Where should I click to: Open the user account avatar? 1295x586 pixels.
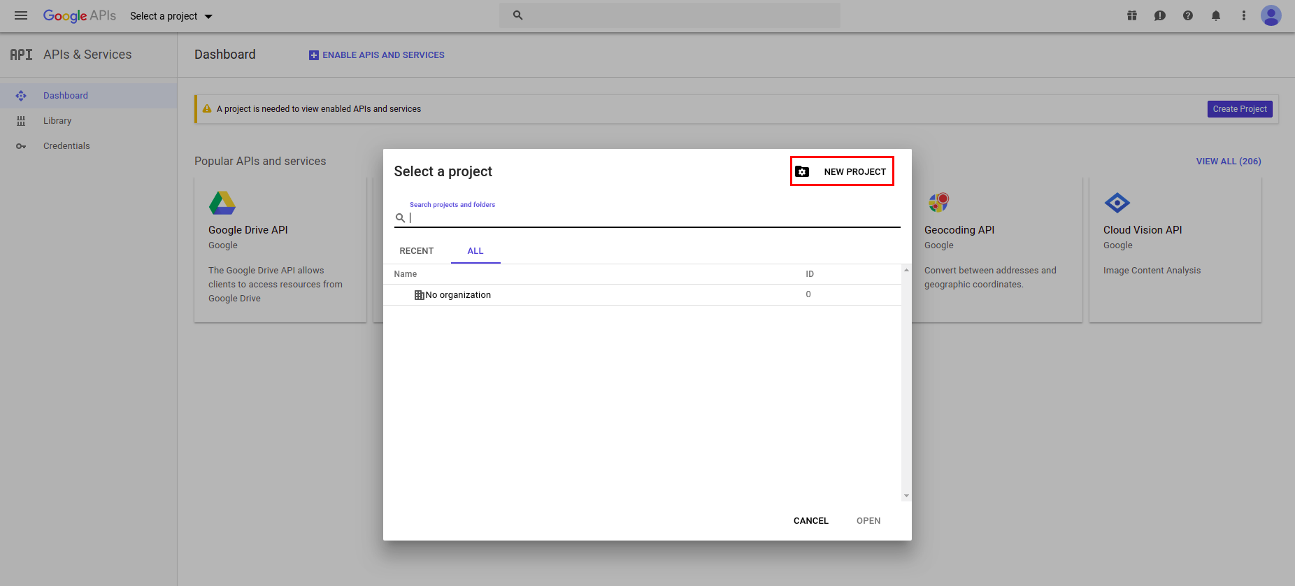pyautogui.click(x=1271, y=15)
